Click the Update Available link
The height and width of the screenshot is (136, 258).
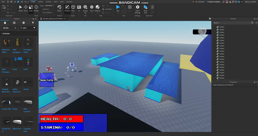click(x=214, y=2)
